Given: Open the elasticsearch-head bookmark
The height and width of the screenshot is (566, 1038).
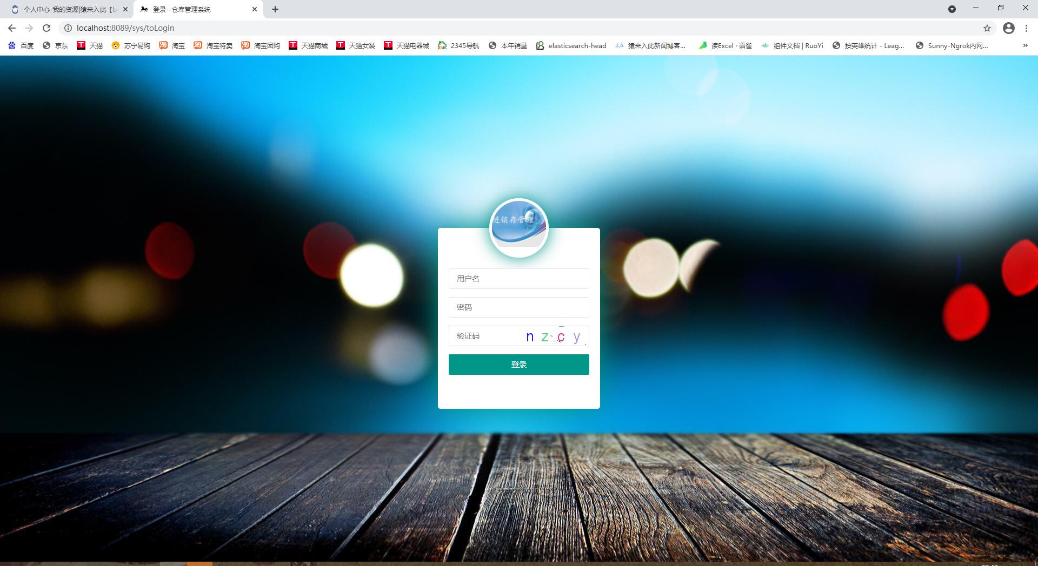Looking at the screenshot, I should pyautogui.click(x=571, y=46).
